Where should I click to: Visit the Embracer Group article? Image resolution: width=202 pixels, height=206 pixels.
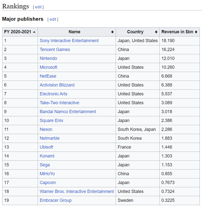pos(56,201)
